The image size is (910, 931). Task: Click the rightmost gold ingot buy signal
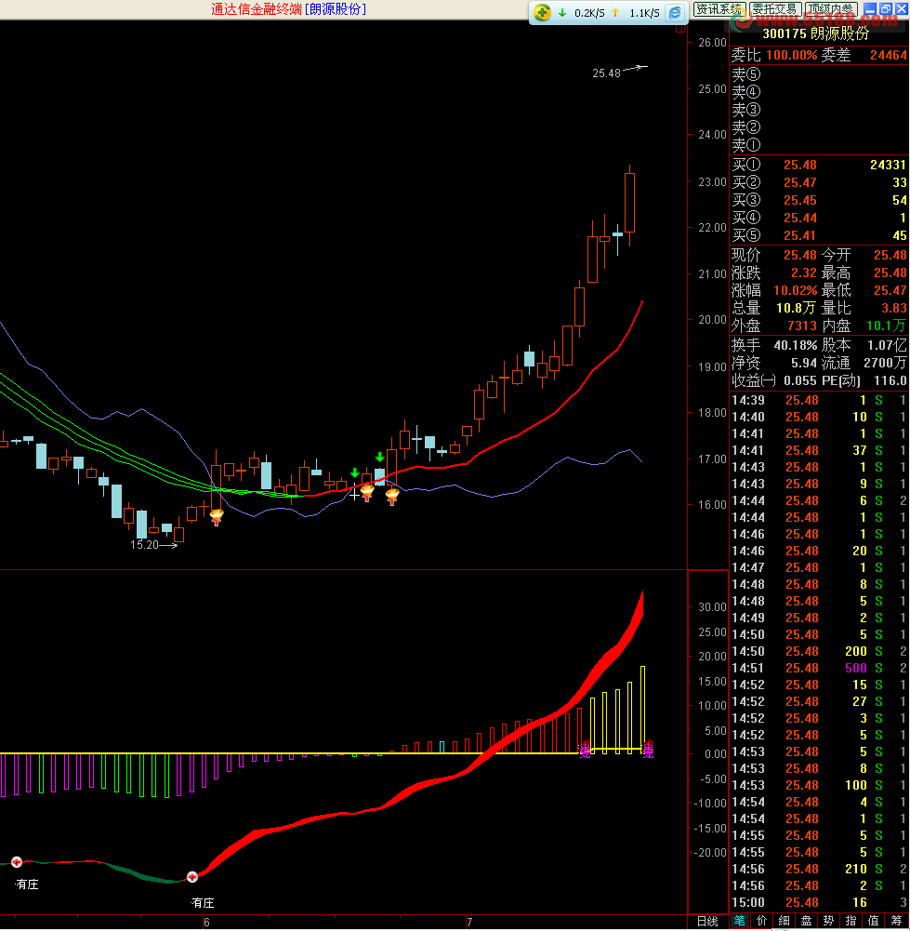coord(392,495)
